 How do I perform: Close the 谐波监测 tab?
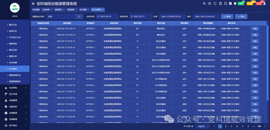(75, 10)
